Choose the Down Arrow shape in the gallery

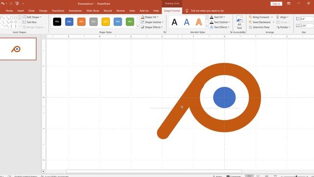point(16,22)
